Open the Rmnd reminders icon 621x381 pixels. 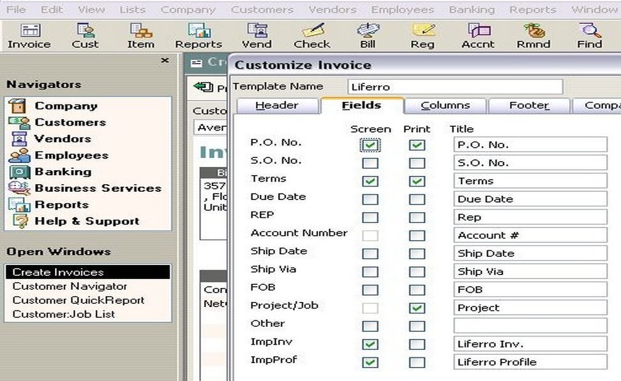pyautogui.click(x=534, y=34)
